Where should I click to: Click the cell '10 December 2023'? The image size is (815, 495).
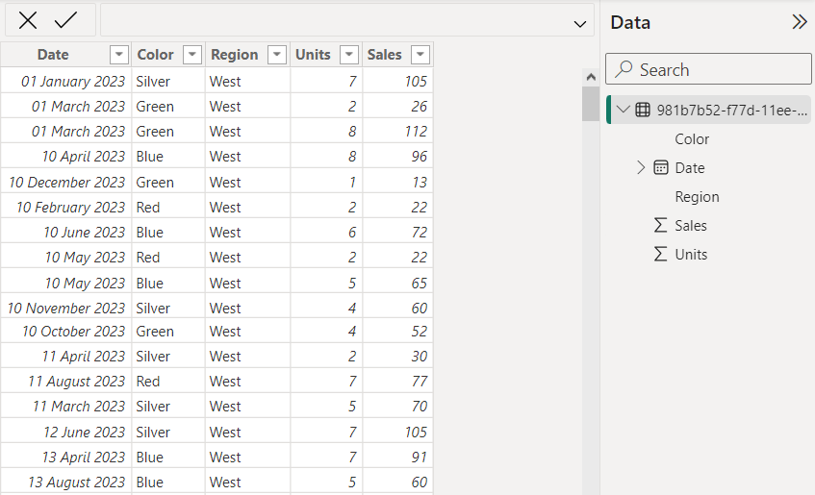click(x=66, y=182)
